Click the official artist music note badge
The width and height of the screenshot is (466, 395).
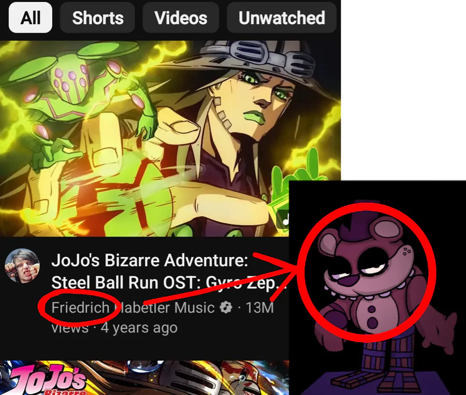(226, 307)
